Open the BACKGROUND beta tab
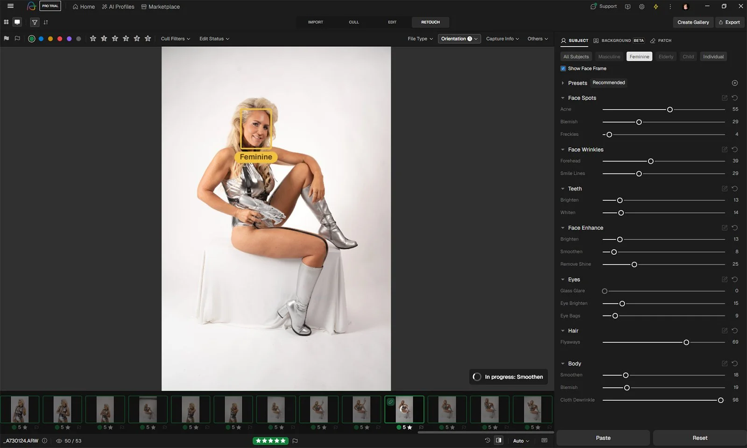The height and width of the screenshot is (448, 747). [619, 41]
